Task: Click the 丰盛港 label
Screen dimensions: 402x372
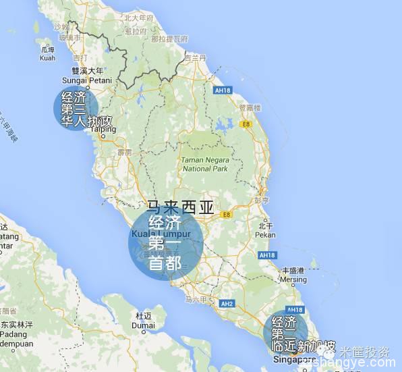Action: tap(293, 271)
